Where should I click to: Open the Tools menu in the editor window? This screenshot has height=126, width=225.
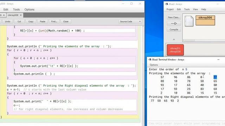tap(17, 9)
